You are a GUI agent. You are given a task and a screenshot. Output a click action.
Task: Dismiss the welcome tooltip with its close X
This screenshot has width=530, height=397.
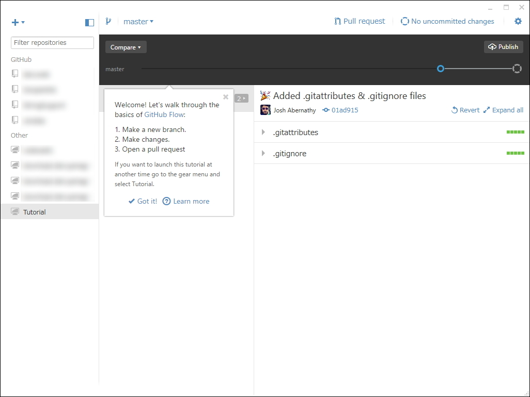tap(226, 97)
